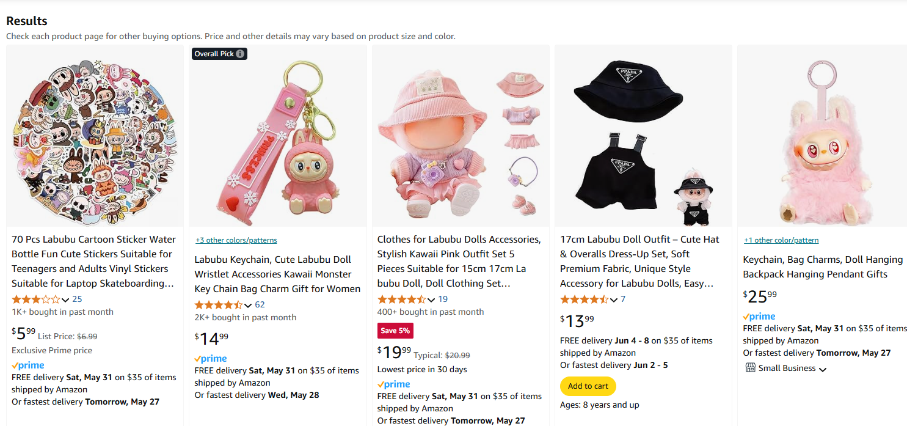Viewport: 907px width, 426px height.
Task: Click Prime logo under $25.99 keychain
Action: [759, 317]
